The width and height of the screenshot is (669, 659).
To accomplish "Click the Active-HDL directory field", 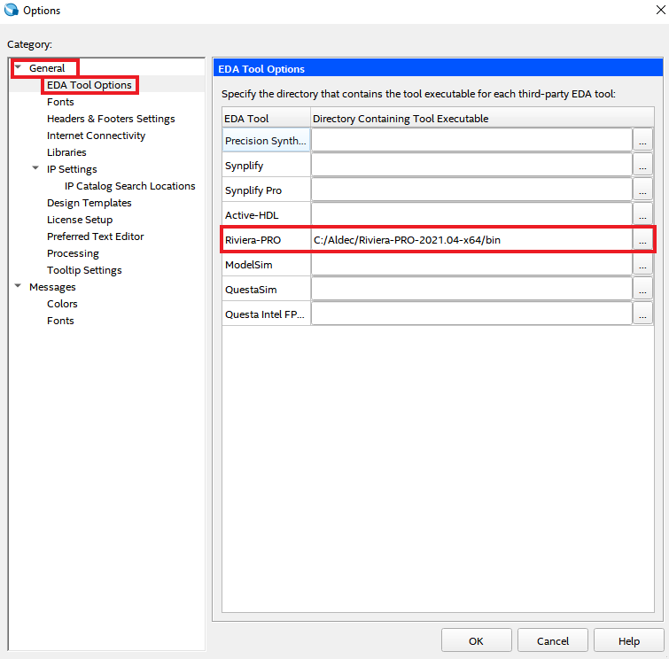I will click(x=471, y=214).
